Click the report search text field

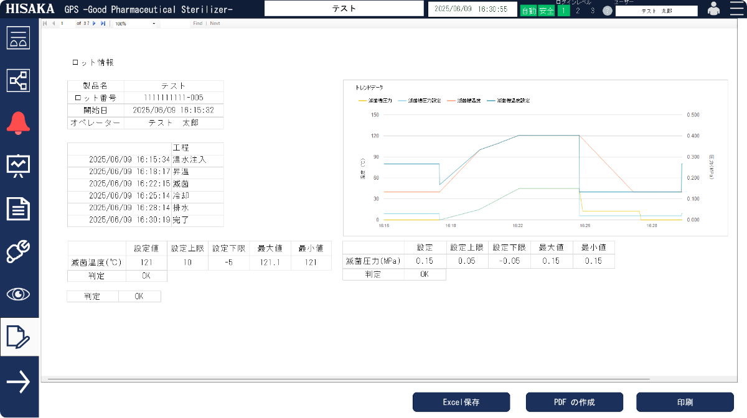click(176, 24)
